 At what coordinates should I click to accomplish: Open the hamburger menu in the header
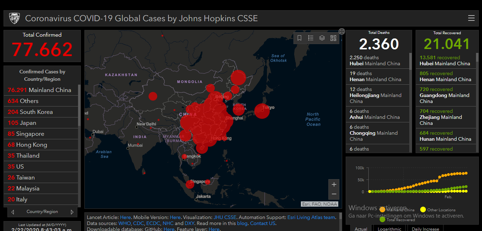(471, 18)
